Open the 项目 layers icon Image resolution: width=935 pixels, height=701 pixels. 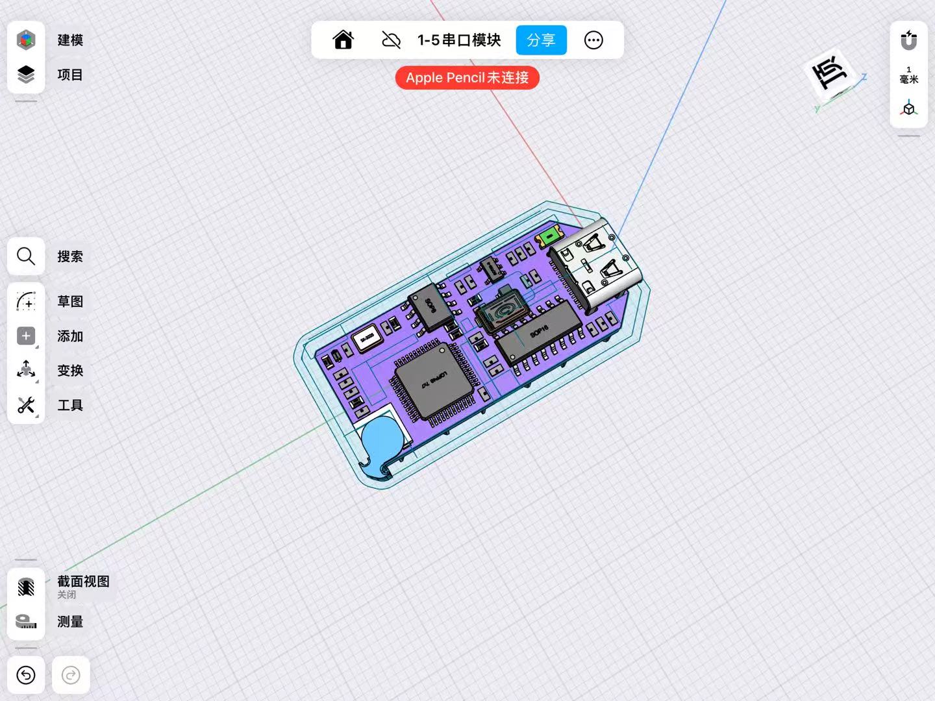pos(26,75)
